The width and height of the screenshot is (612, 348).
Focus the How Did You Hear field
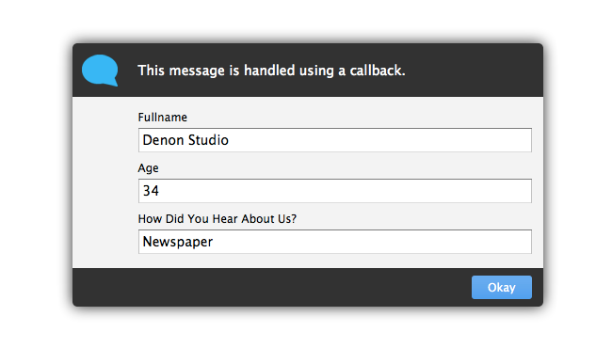click(335, 242)
